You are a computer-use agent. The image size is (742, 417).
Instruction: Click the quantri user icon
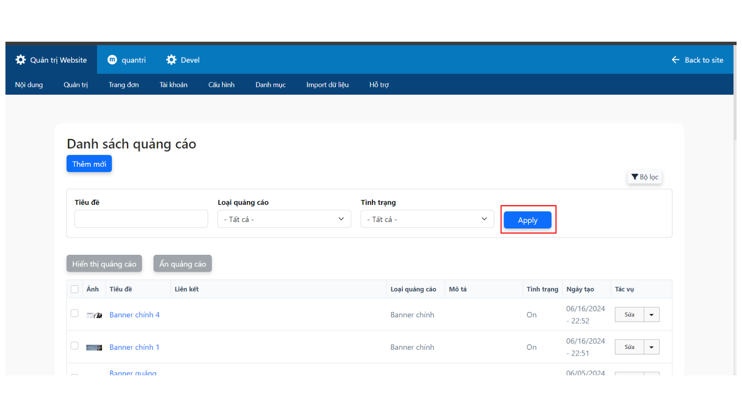pyautogui.click(x=112, y=60)
